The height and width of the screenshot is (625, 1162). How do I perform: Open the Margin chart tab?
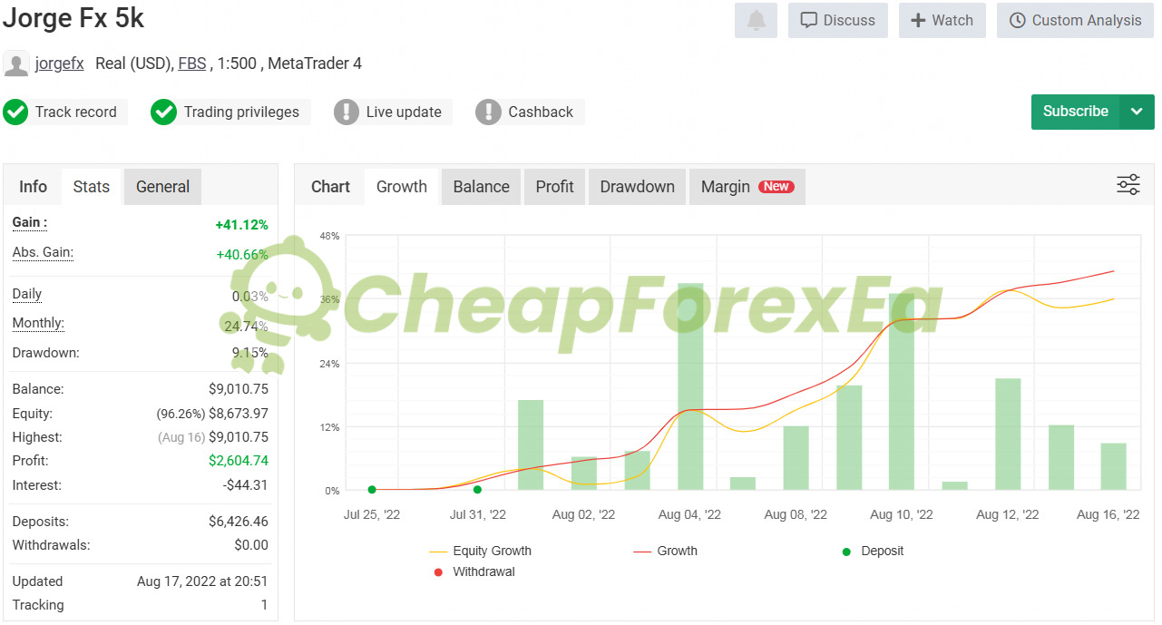pos(747,187)
